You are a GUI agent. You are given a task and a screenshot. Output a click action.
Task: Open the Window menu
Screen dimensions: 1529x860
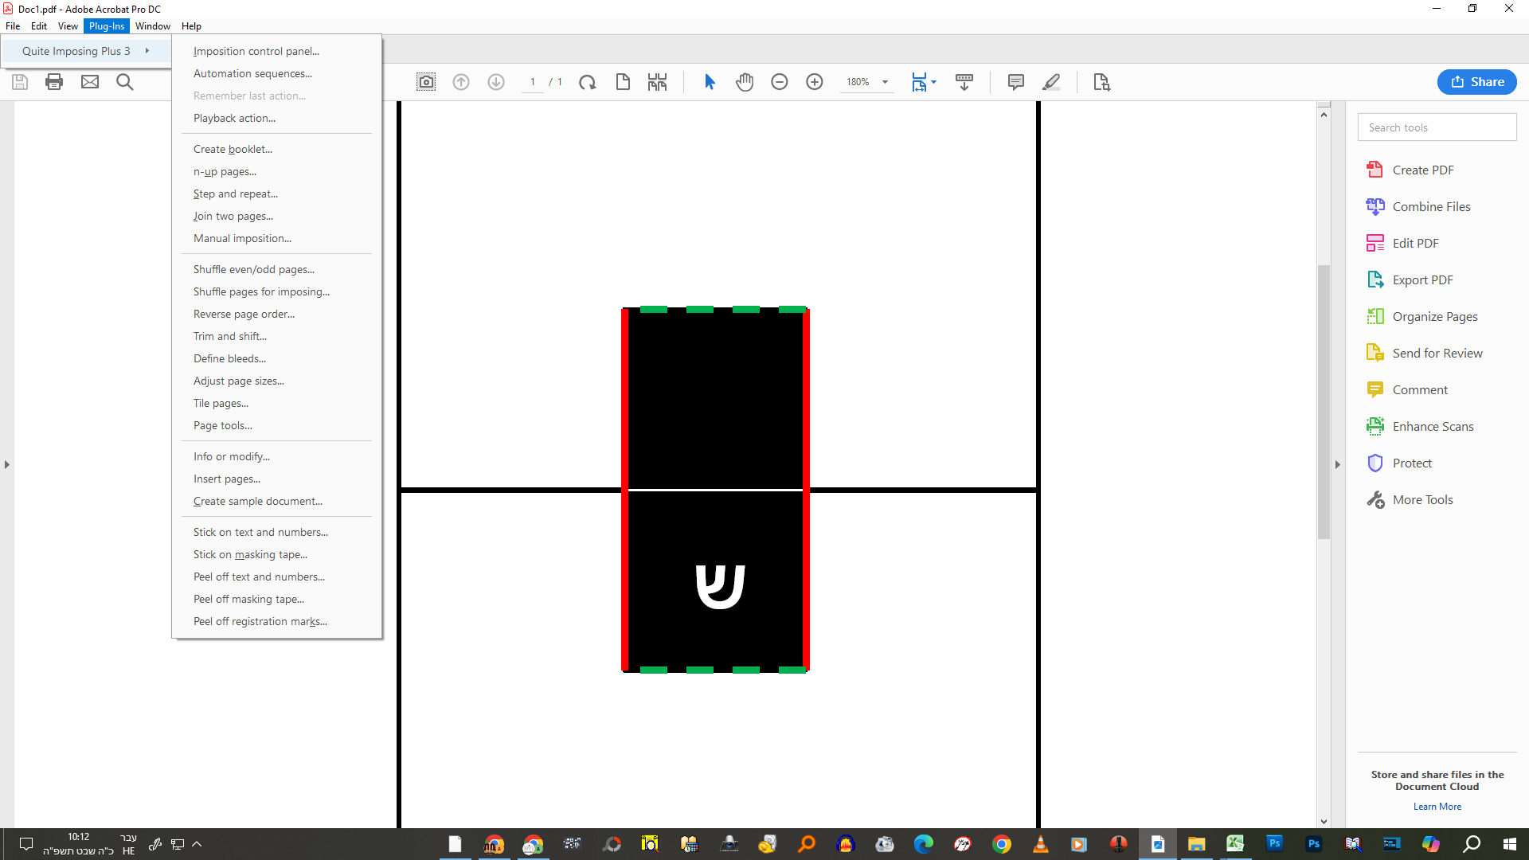(152, 26)
